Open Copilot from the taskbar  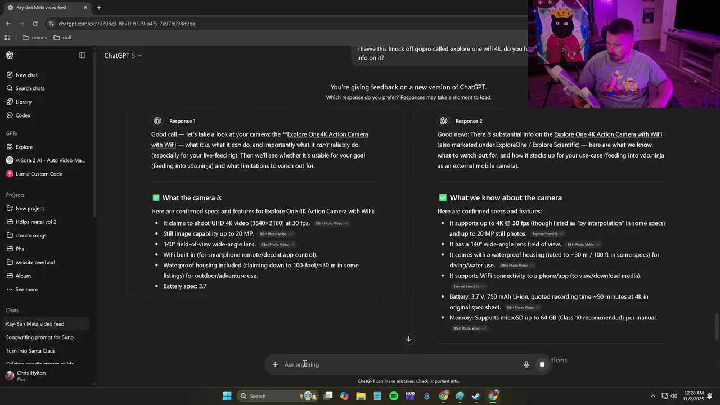pos(344,396)
